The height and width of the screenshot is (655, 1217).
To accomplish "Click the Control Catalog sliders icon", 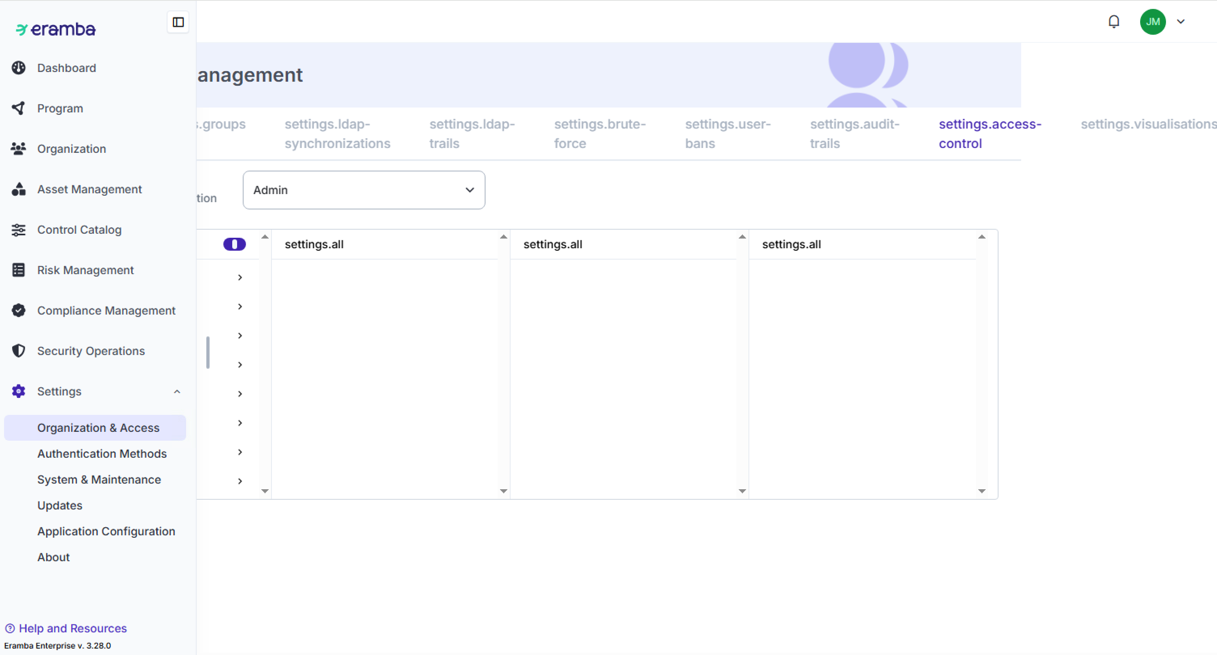I will point(19,230).
